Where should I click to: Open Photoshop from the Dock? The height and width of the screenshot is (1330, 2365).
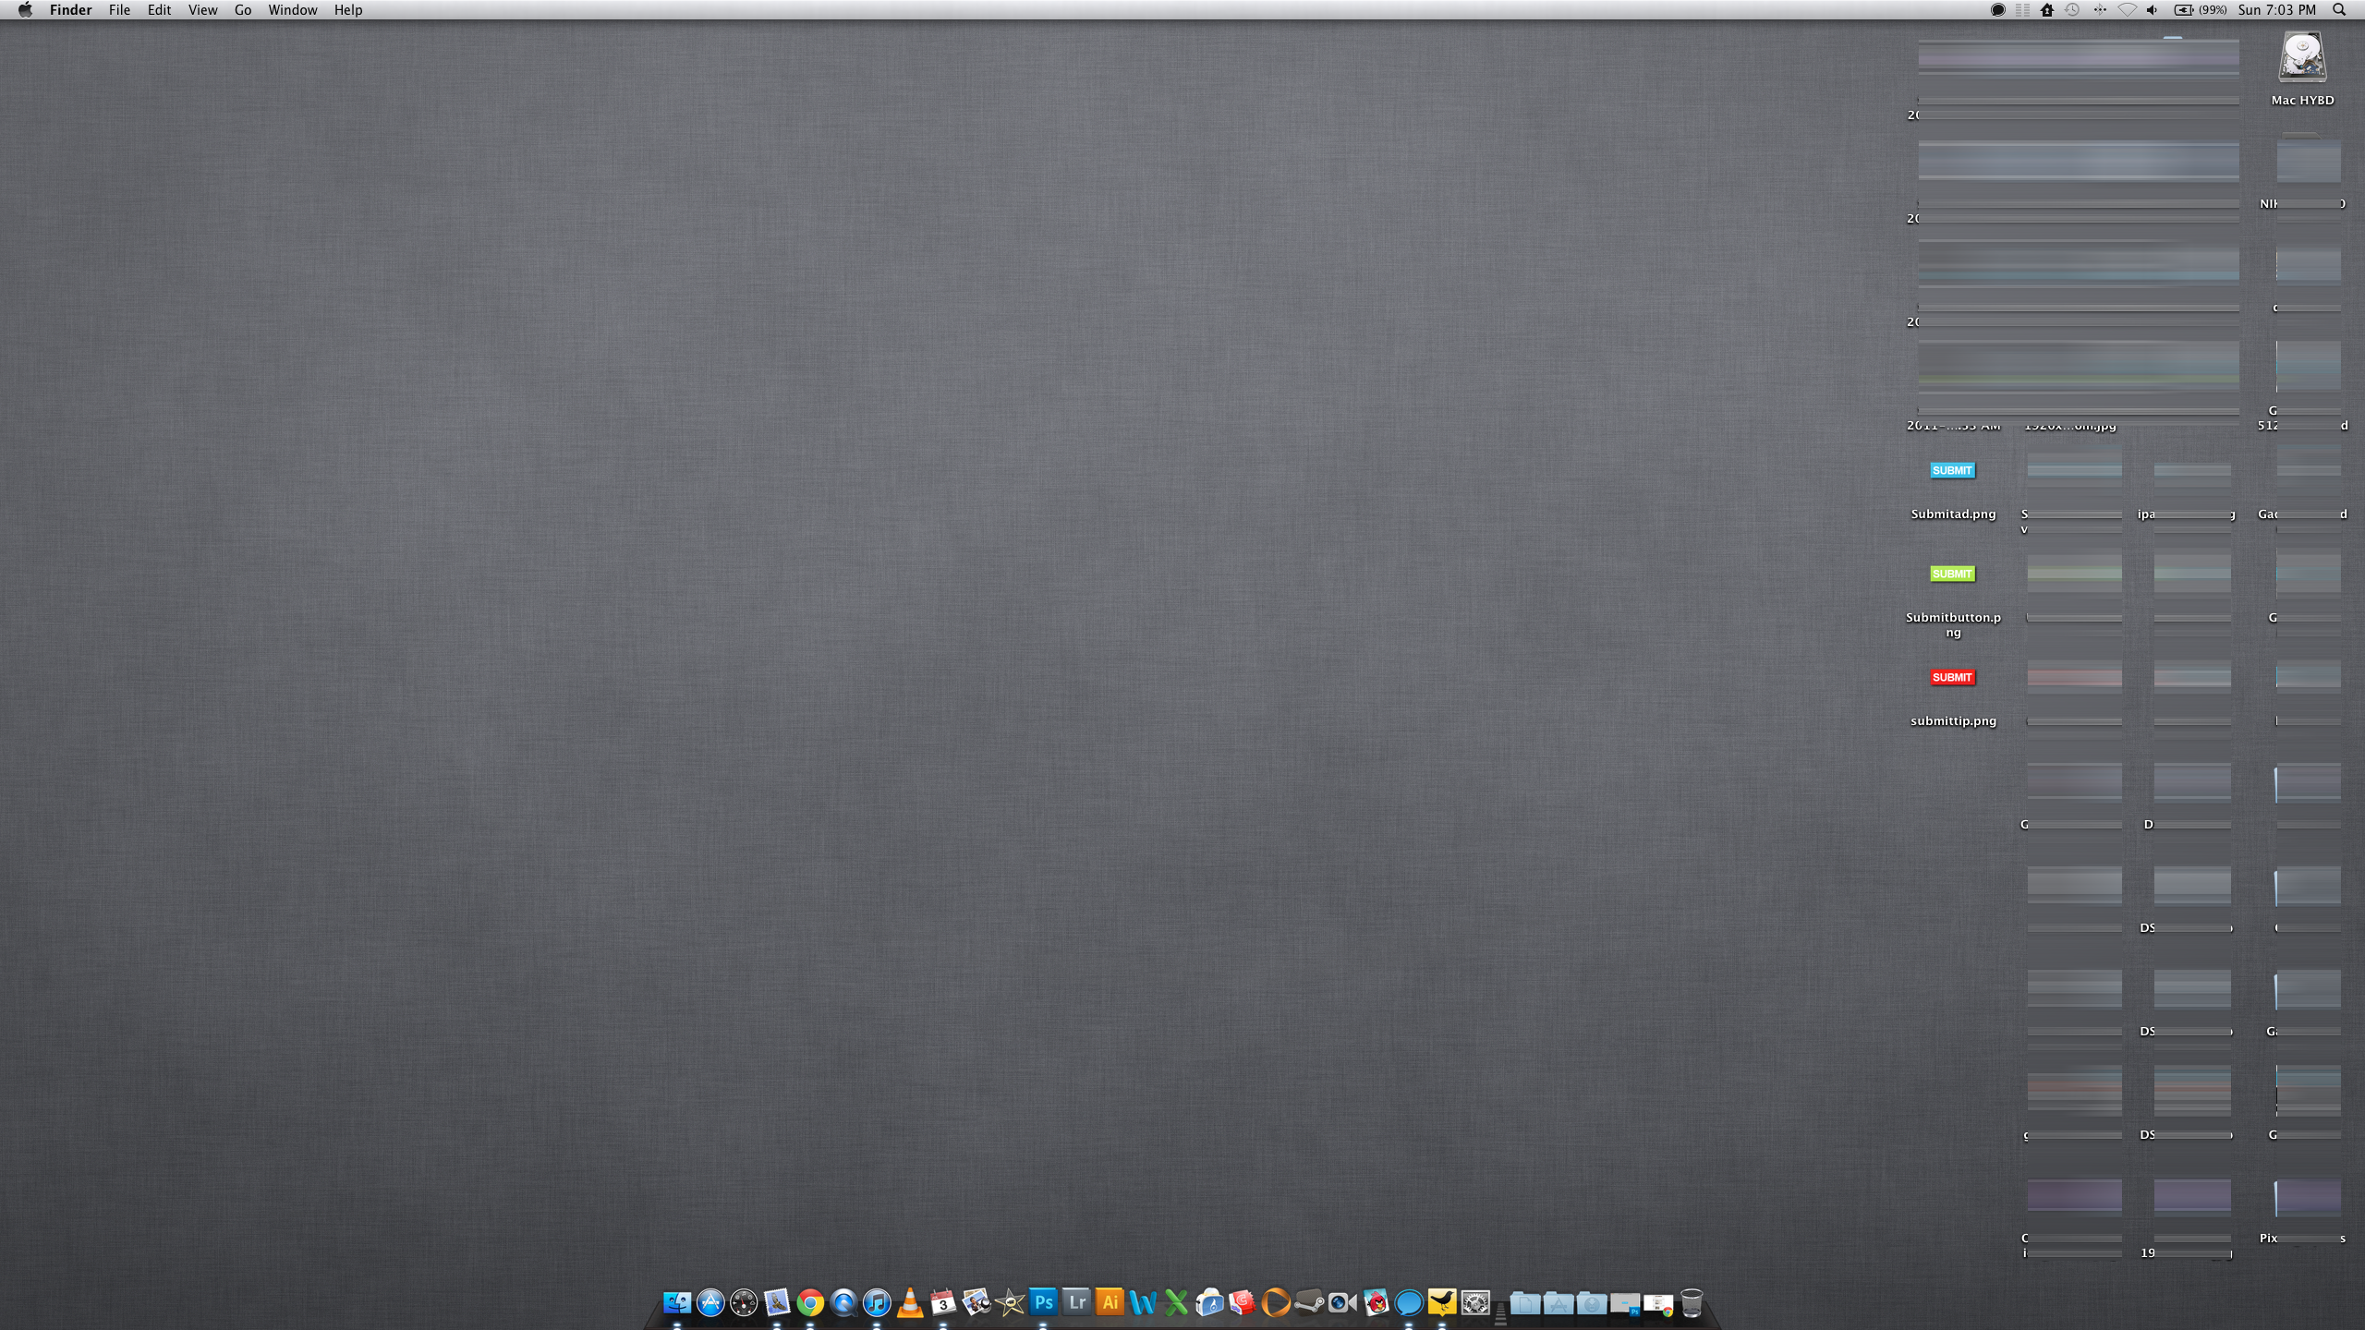1043,1302
